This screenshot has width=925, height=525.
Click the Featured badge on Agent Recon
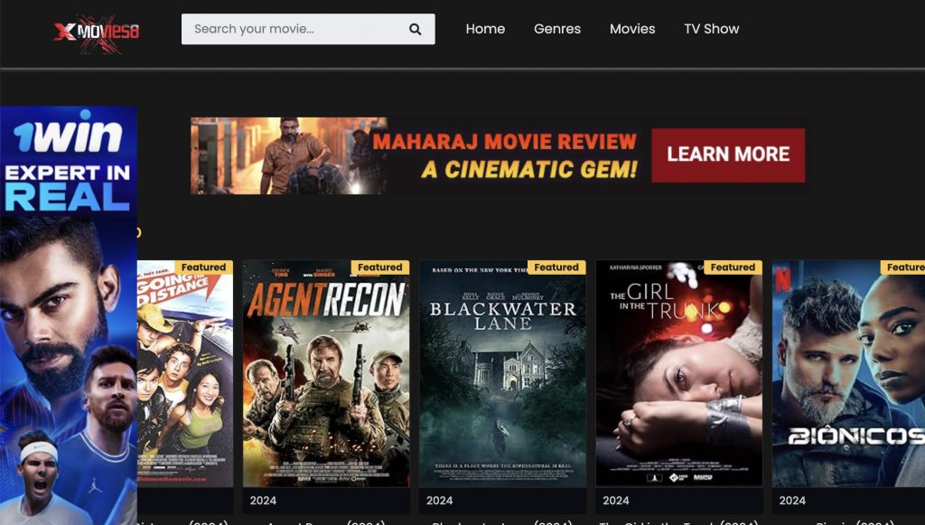pos(379,267)
